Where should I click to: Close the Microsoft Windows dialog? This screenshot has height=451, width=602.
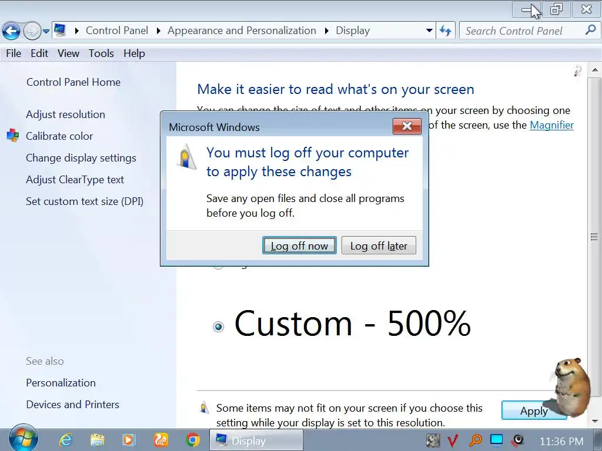coord(407,126)
